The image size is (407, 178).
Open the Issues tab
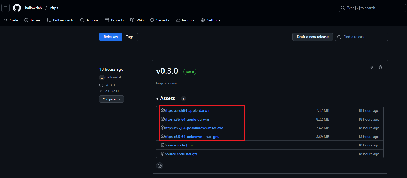click(x=32, y=20)
